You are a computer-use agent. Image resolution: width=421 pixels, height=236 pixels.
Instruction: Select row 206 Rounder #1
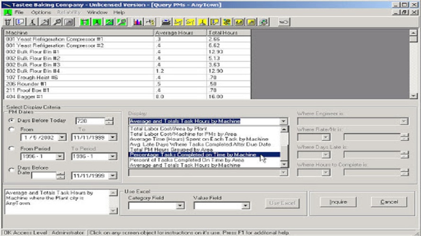[128, 84]
